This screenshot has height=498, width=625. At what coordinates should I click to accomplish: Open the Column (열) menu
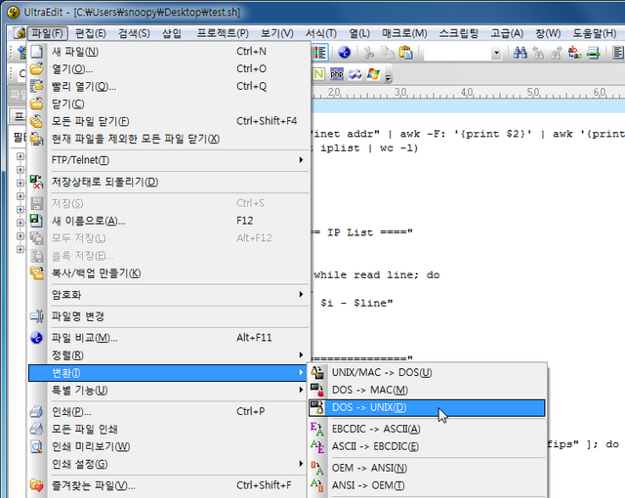coord(359,33)
